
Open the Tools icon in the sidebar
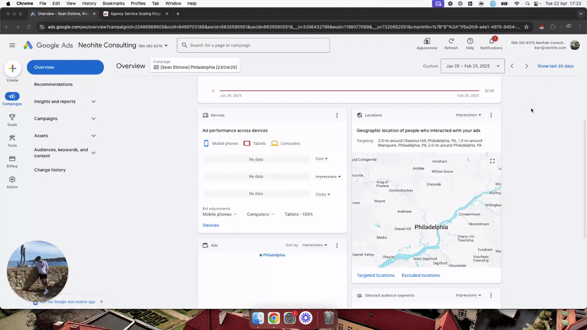click(12, 137)
